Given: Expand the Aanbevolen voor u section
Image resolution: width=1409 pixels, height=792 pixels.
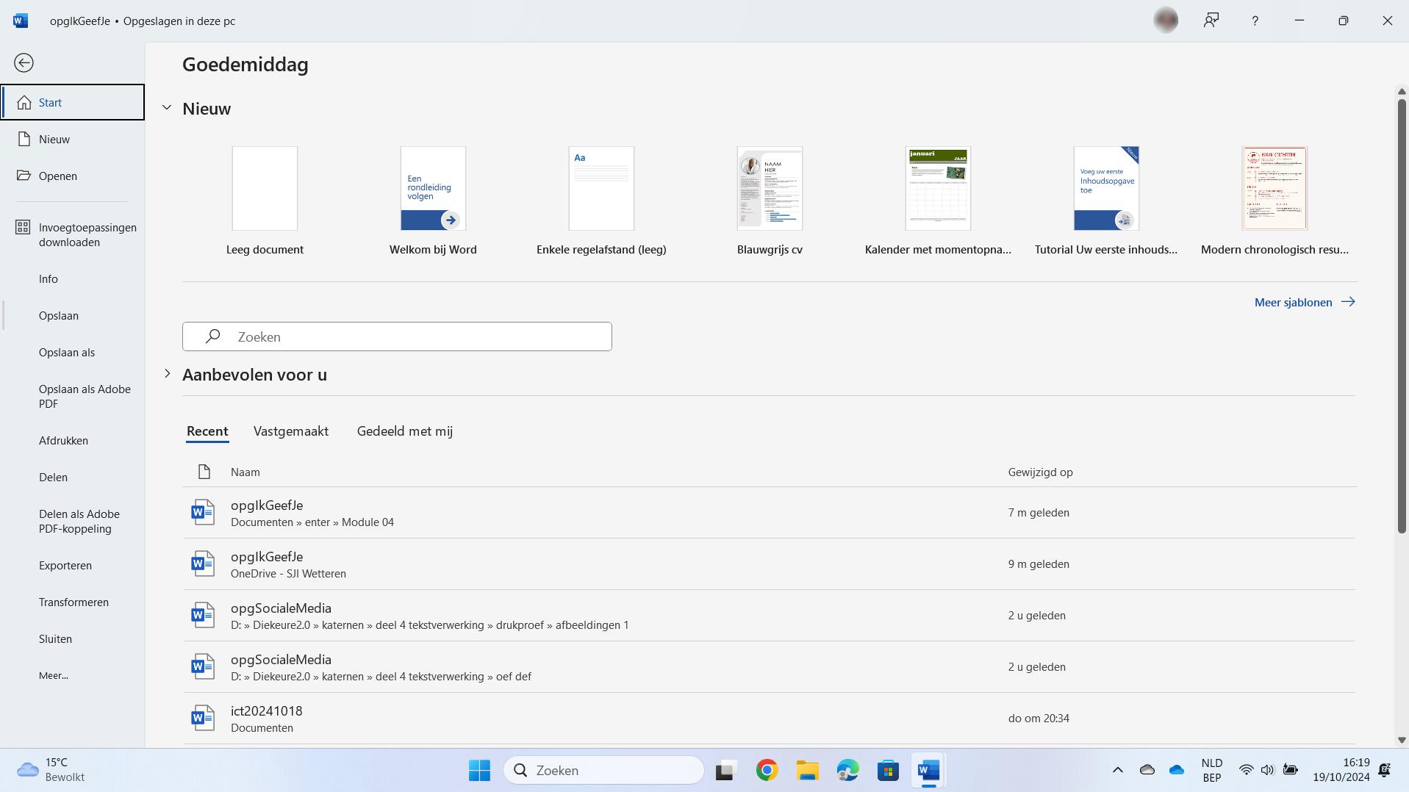Looking at the screenshot, I should click(167, 374).
